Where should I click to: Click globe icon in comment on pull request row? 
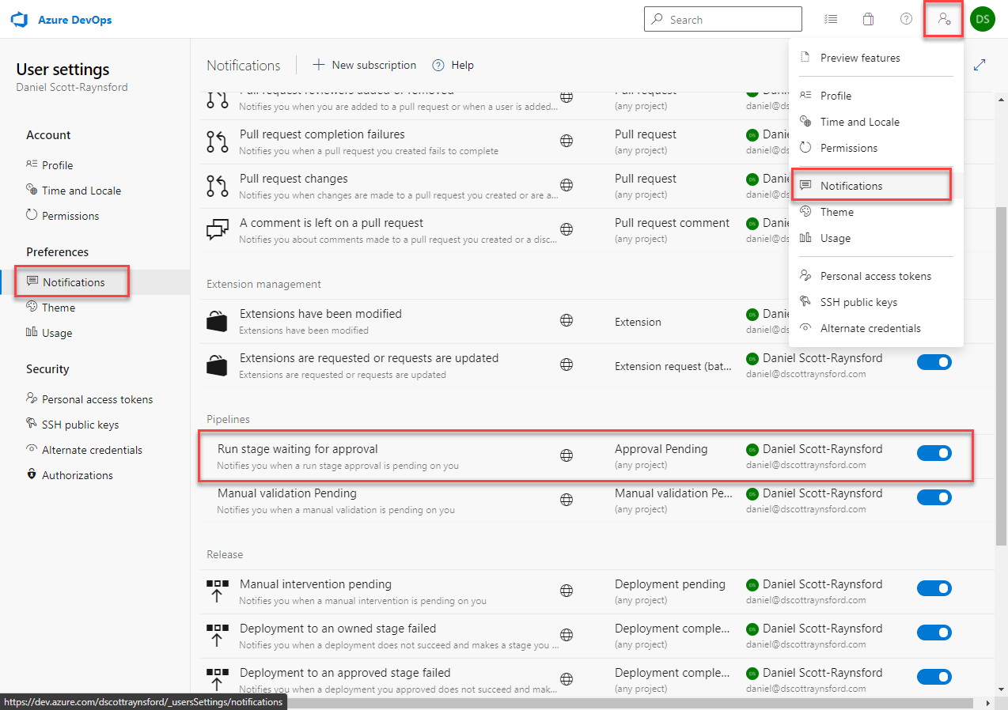(x=567, y=229)
